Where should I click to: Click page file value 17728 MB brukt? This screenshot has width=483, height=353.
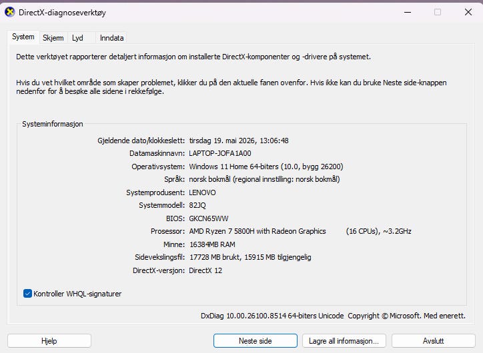(250, 257)
